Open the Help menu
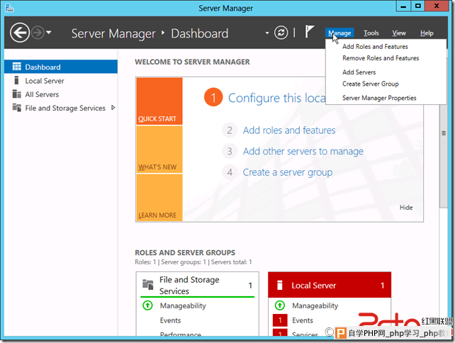The height and width of the screenshot is (343, 455). pyautogui.click(x=427, y=33)
